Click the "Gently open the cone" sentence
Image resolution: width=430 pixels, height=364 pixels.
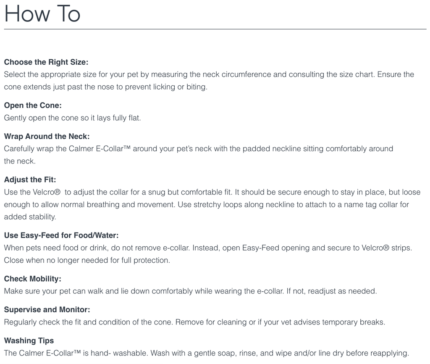[72, 118]
